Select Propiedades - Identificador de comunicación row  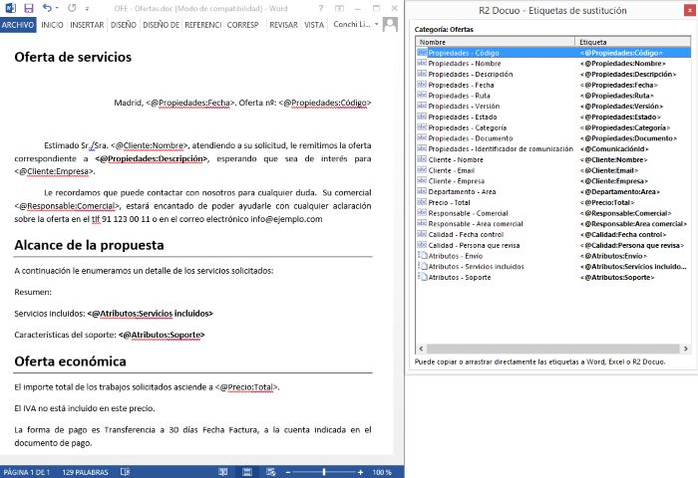(553, 149)
